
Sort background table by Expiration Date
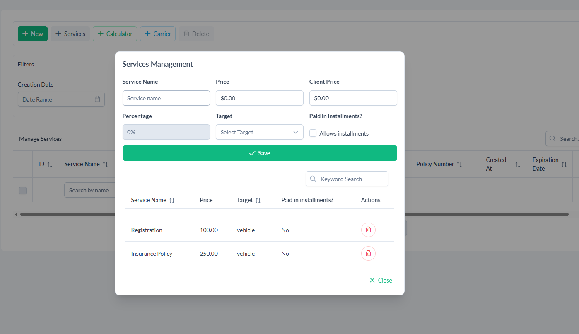tap(564, 165)
